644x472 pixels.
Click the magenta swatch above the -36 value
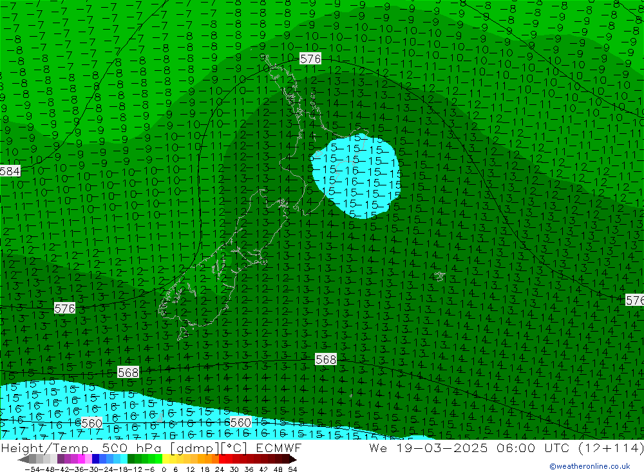pos(81,459)
